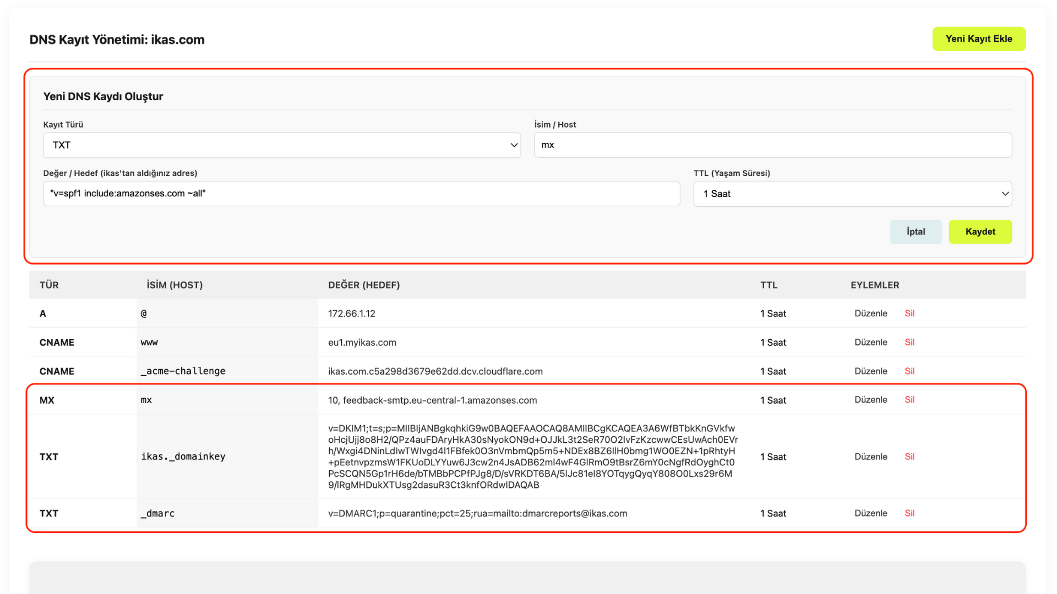
Task: Click the Değer / Hedef input field
Action: (362, 194)
